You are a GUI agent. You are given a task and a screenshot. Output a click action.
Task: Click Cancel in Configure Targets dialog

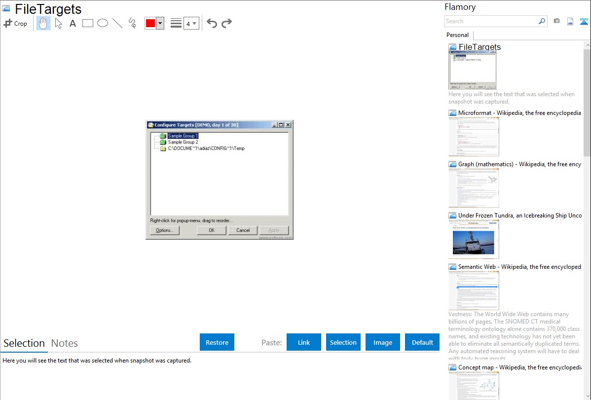[x=243, y=230]
